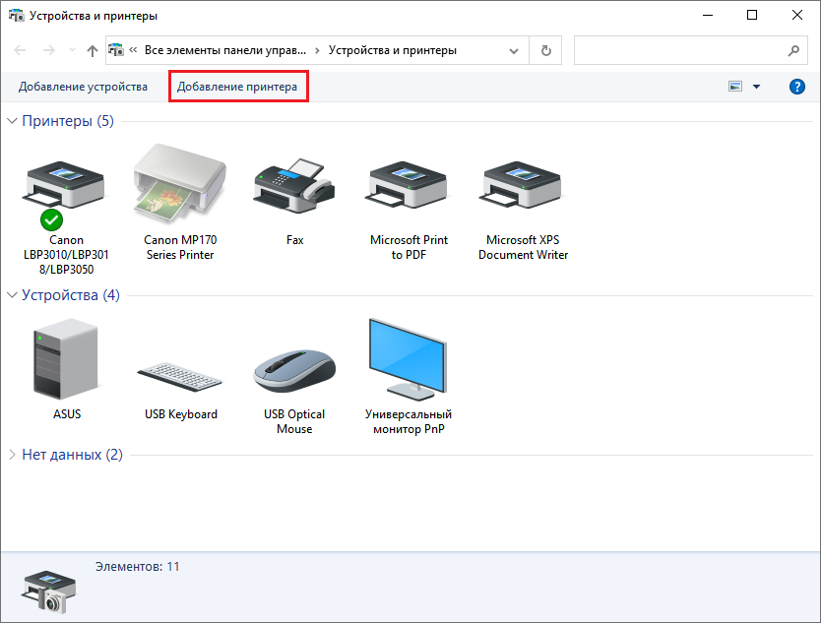This screenshot has height=623, width=821.
Task: Select the ASUS computer icon
Action: coord(66,359)
